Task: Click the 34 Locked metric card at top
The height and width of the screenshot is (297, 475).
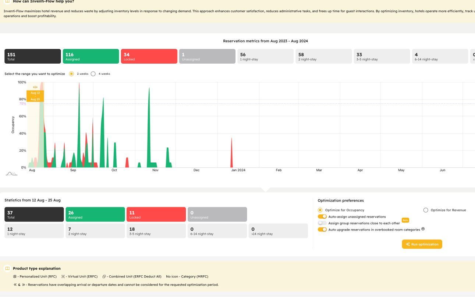Action: point(149,56)
